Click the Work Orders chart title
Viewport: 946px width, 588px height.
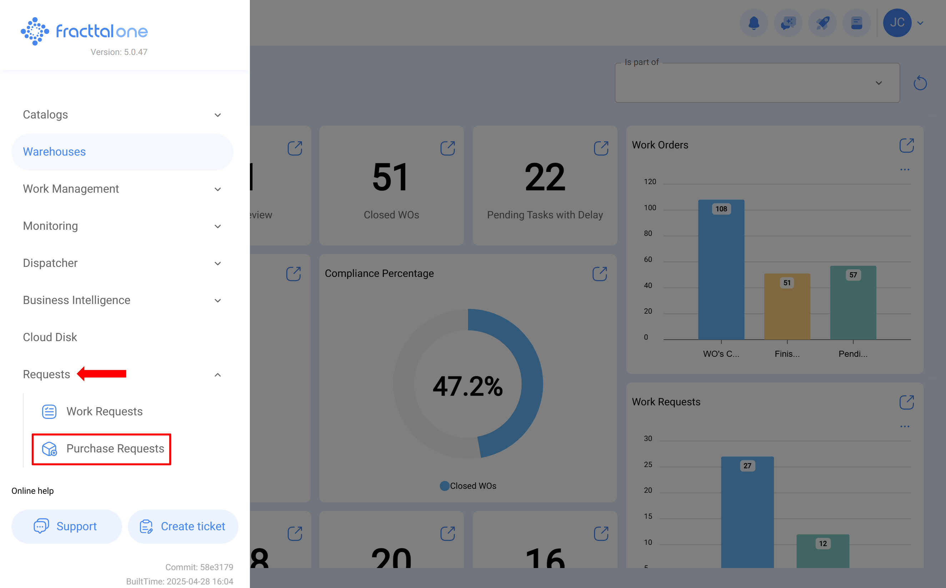coord(660,145)
